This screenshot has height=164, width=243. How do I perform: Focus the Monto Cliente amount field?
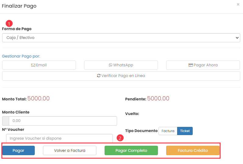coord(63,121)
